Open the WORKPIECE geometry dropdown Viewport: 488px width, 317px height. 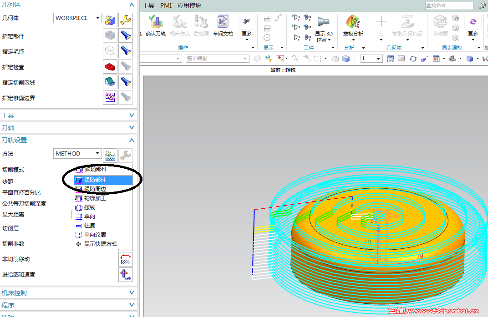point(77,18)
